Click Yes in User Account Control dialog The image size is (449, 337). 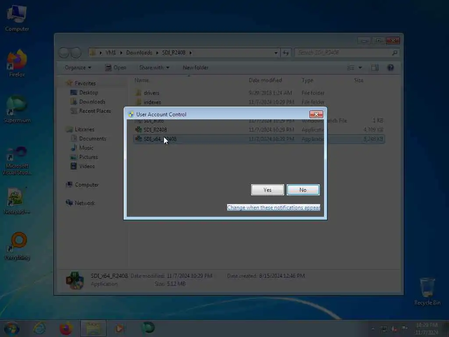tap(267, 190)
